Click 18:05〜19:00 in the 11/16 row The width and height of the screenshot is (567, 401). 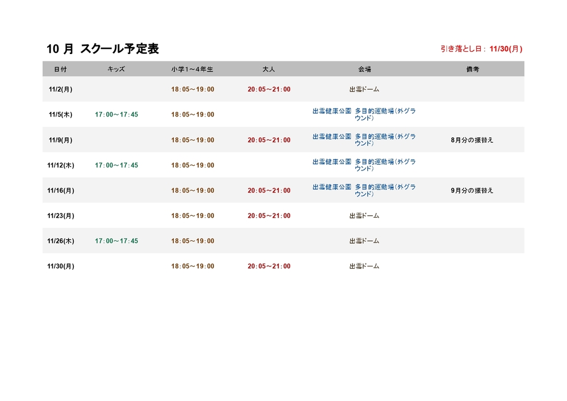193,190
